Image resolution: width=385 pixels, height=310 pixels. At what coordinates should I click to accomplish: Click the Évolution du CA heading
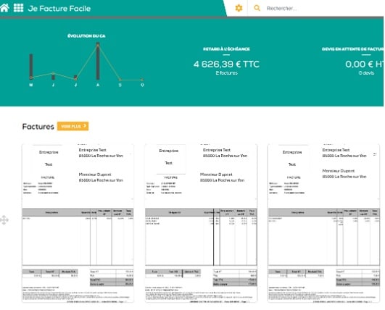coord(86,36)
